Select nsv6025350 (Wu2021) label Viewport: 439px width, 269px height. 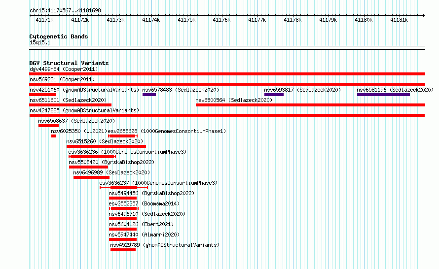(79, 131)
